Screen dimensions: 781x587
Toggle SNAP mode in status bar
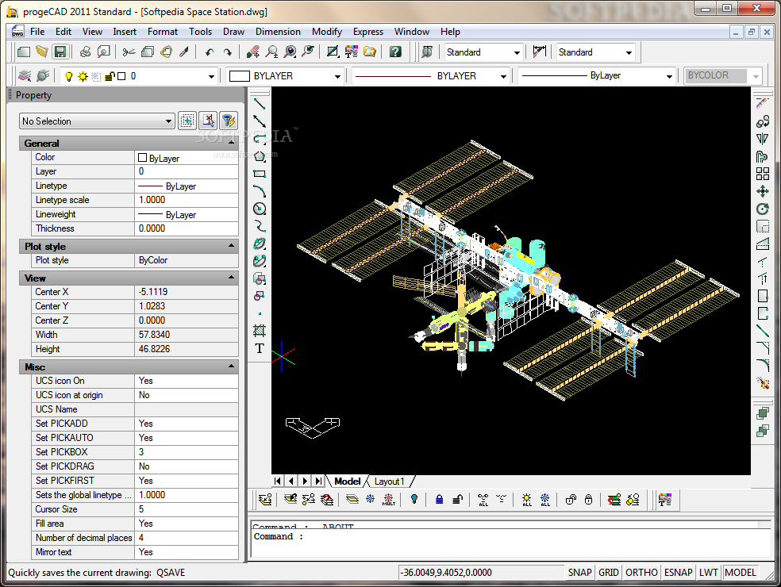click(x=579, y=573)
